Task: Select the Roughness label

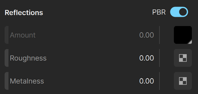Action: 28,58
